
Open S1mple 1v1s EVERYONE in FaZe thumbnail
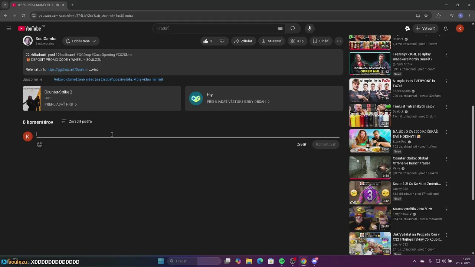coord(370,90)
